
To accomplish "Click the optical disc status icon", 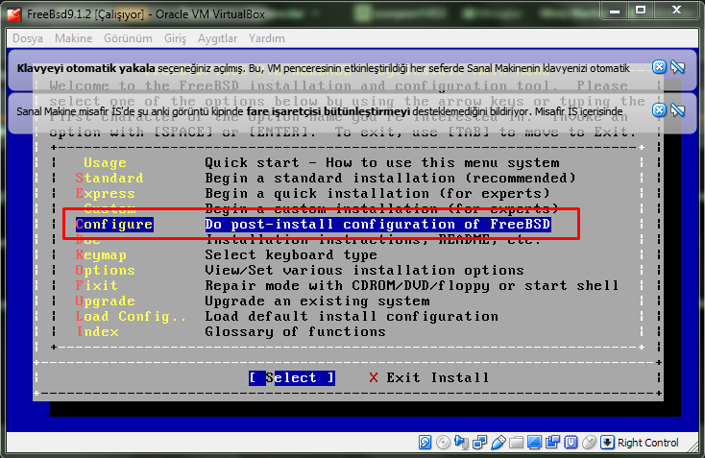I will point(443,443).
